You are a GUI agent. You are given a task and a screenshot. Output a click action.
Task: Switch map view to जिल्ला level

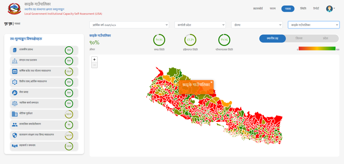(x=299, y=38)
